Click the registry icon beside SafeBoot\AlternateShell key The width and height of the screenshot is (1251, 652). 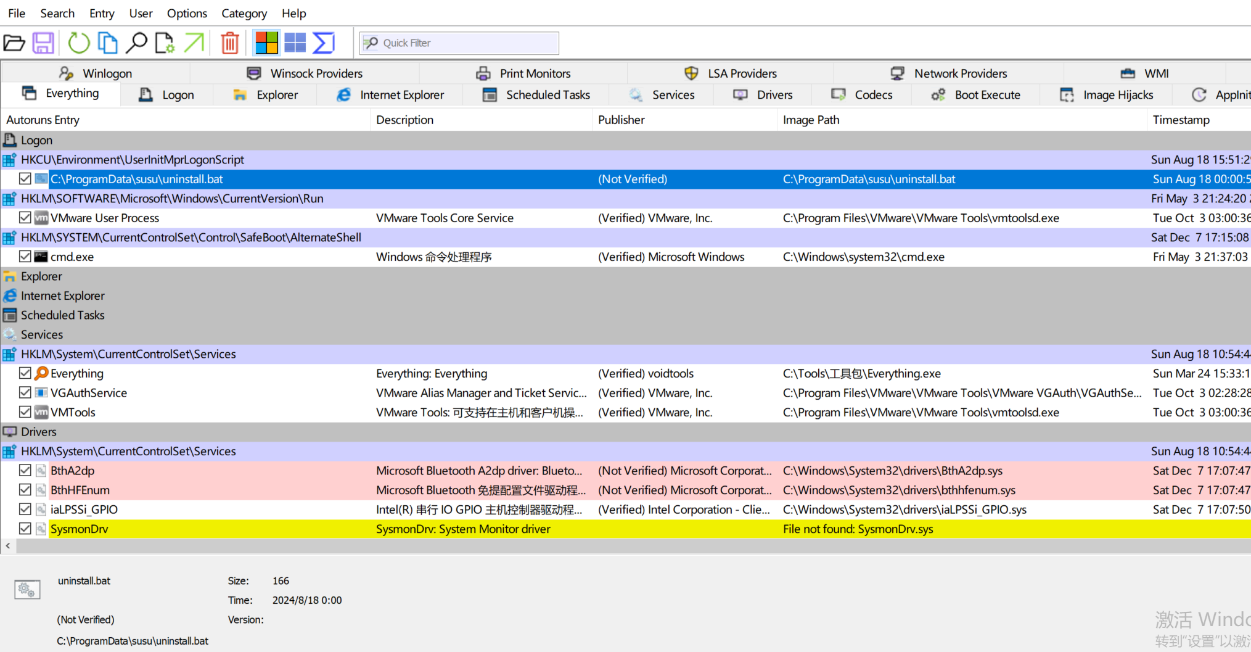[9, 238]
